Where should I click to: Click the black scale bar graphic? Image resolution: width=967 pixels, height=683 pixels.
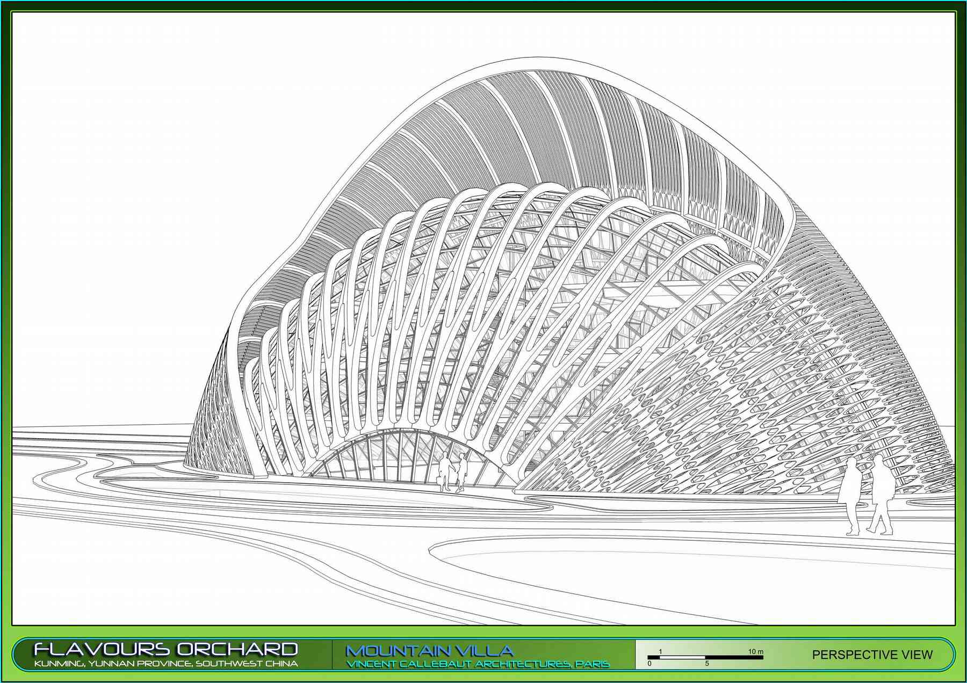click(x=705, y=657)
